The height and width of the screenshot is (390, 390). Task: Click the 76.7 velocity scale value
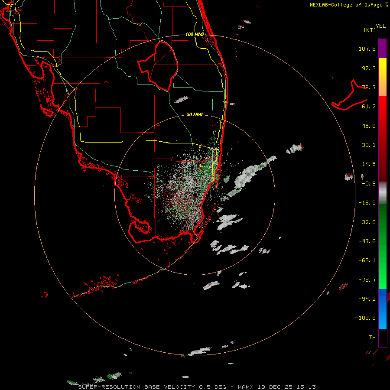369,87
